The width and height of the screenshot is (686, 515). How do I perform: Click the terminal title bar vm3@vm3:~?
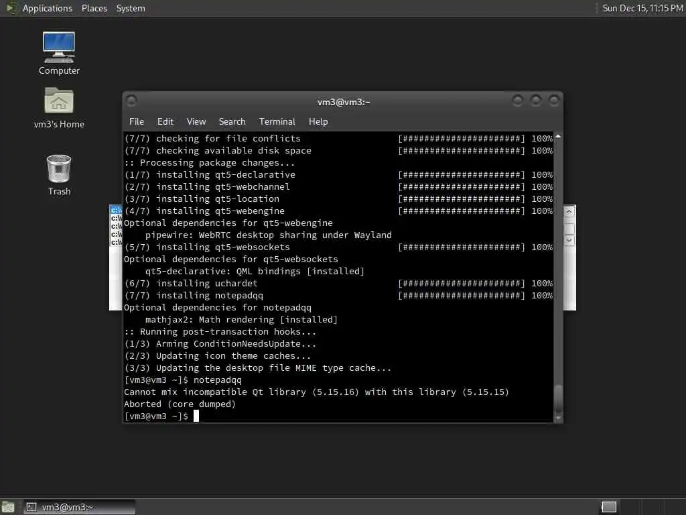[x=344, y=102]
